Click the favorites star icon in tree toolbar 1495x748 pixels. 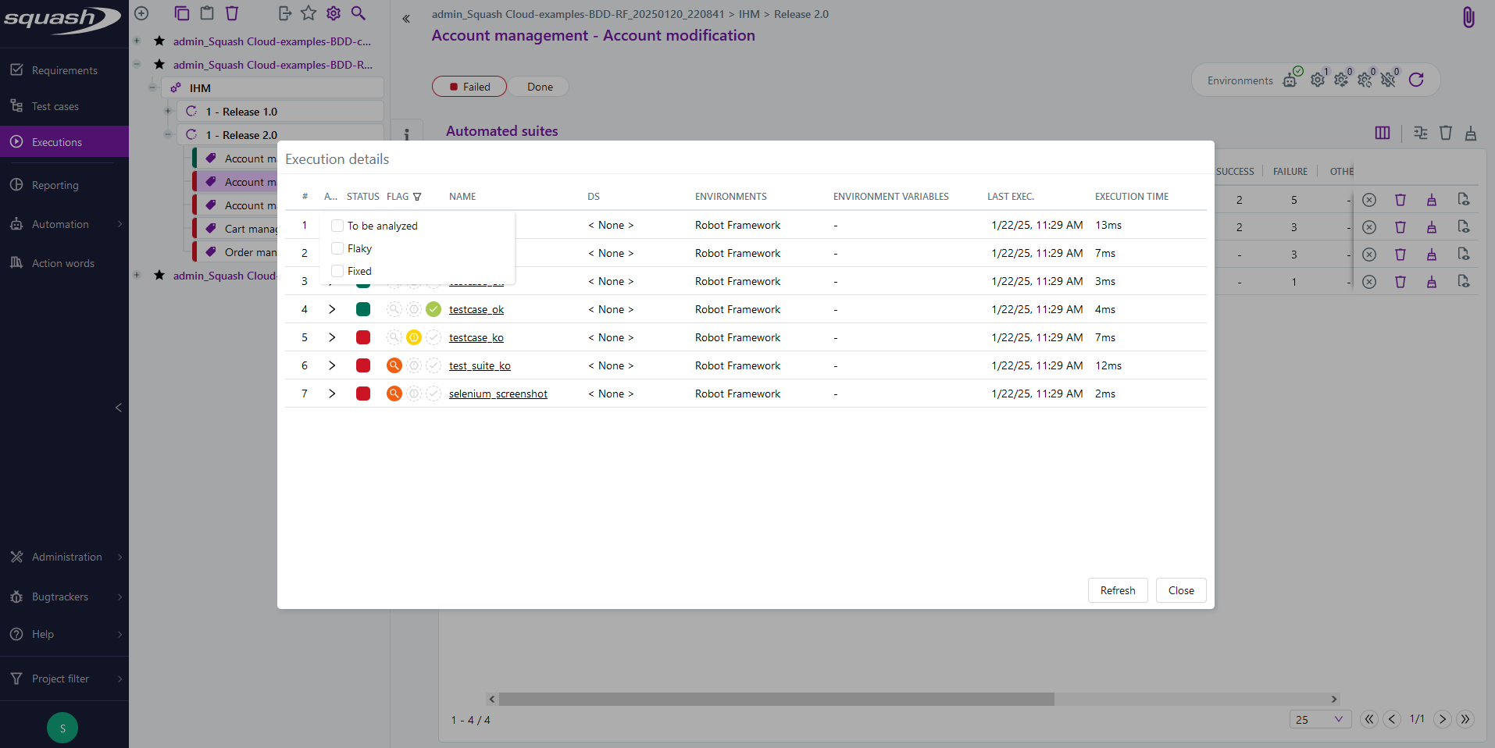click(309, 13)
